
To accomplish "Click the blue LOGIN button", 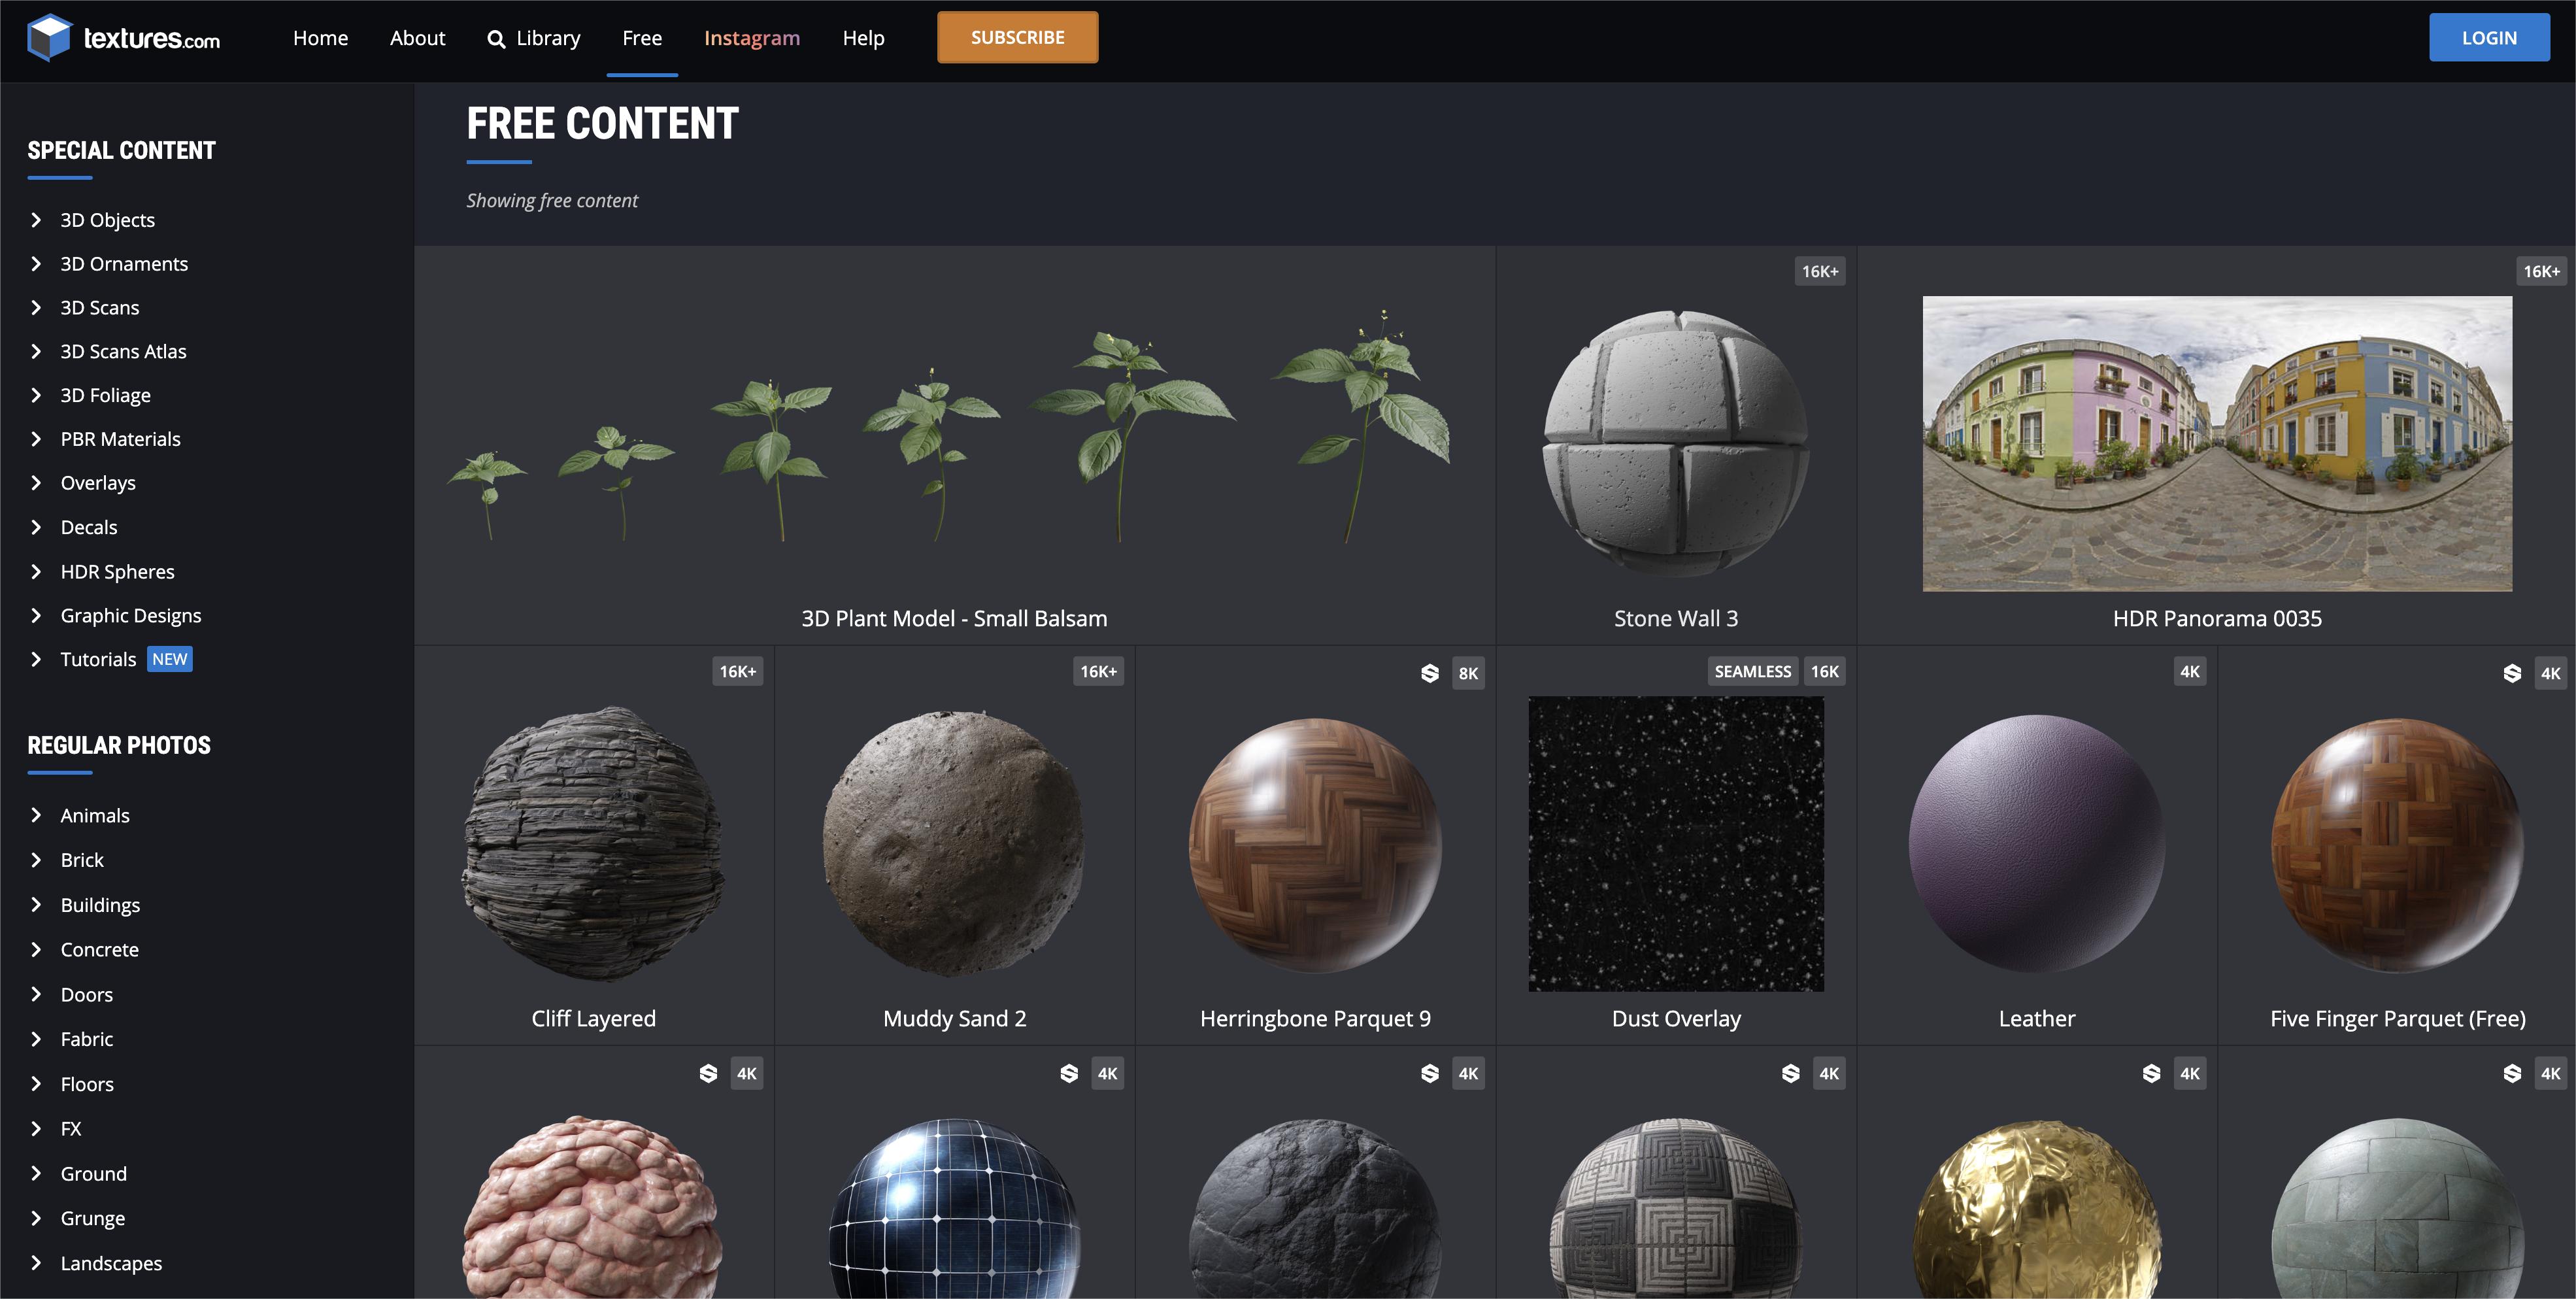I will point(2488,38).
